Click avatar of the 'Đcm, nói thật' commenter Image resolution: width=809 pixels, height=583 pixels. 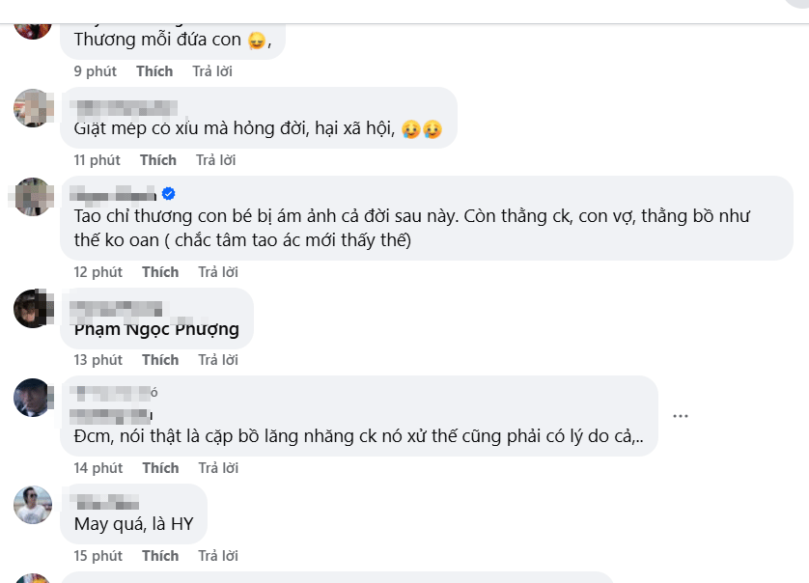33,397
